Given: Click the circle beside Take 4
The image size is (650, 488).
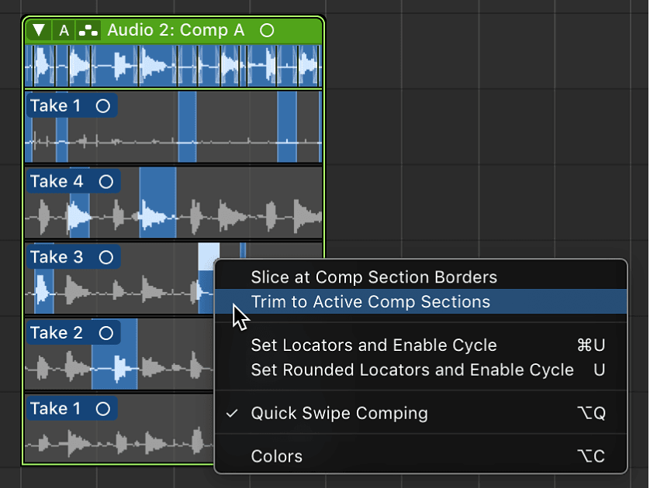Looking at the screenshot, I should (106, 181).
